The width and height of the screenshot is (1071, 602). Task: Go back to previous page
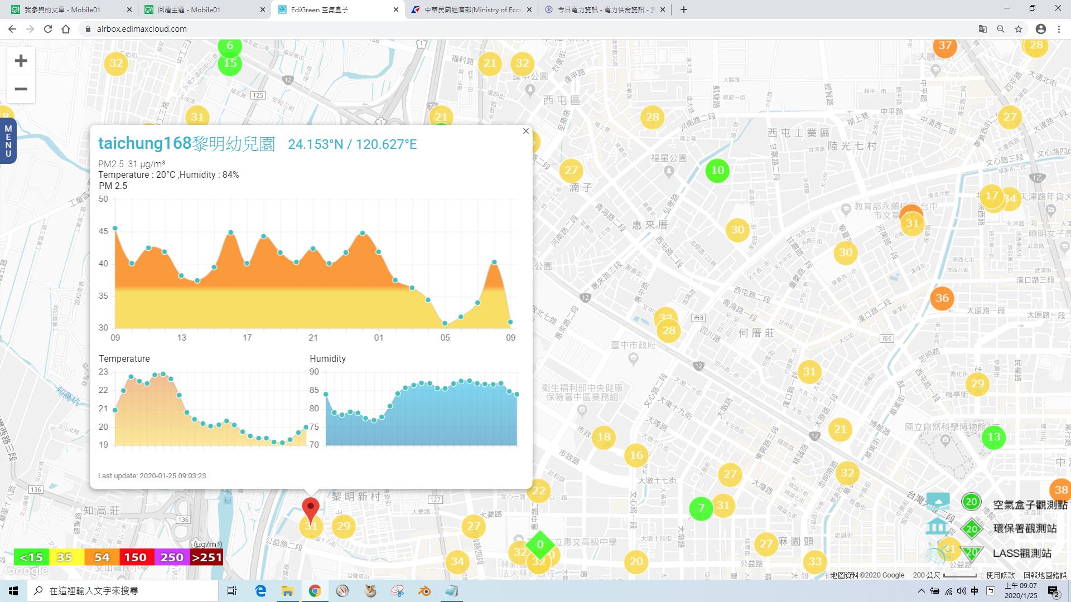click(12, 29)
